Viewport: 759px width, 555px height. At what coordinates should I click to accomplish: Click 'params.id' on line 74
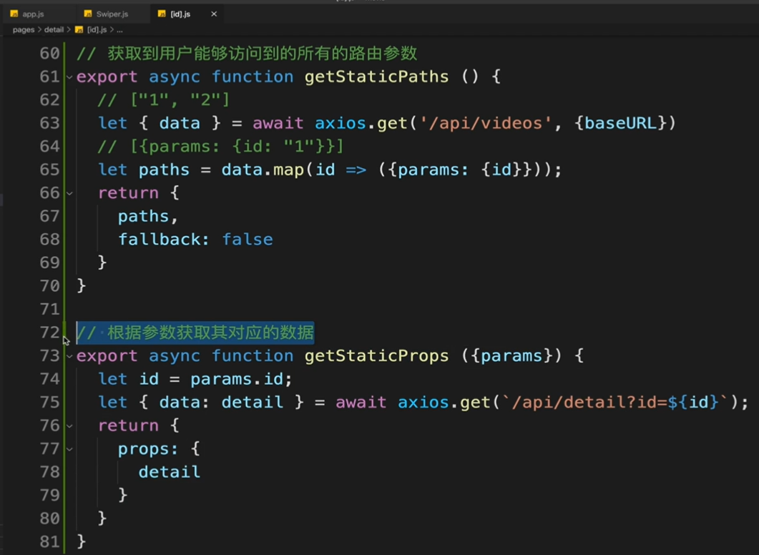237,379
